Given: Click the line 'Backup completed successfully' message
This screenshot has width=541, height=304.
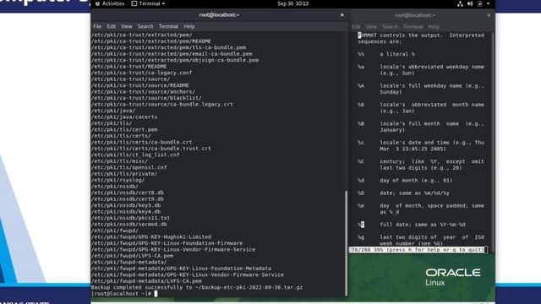Looking at the screenshot, I should pos(197,287).
